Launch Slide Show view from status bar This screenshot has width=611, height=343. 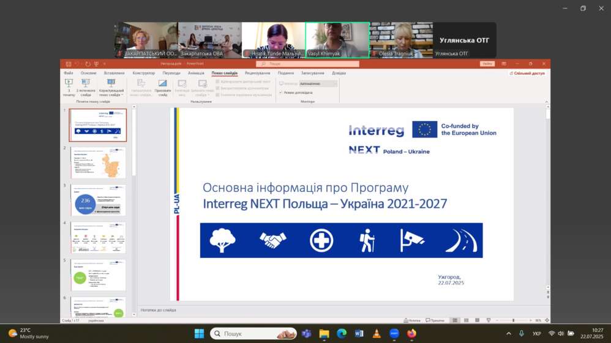[489, 320]
